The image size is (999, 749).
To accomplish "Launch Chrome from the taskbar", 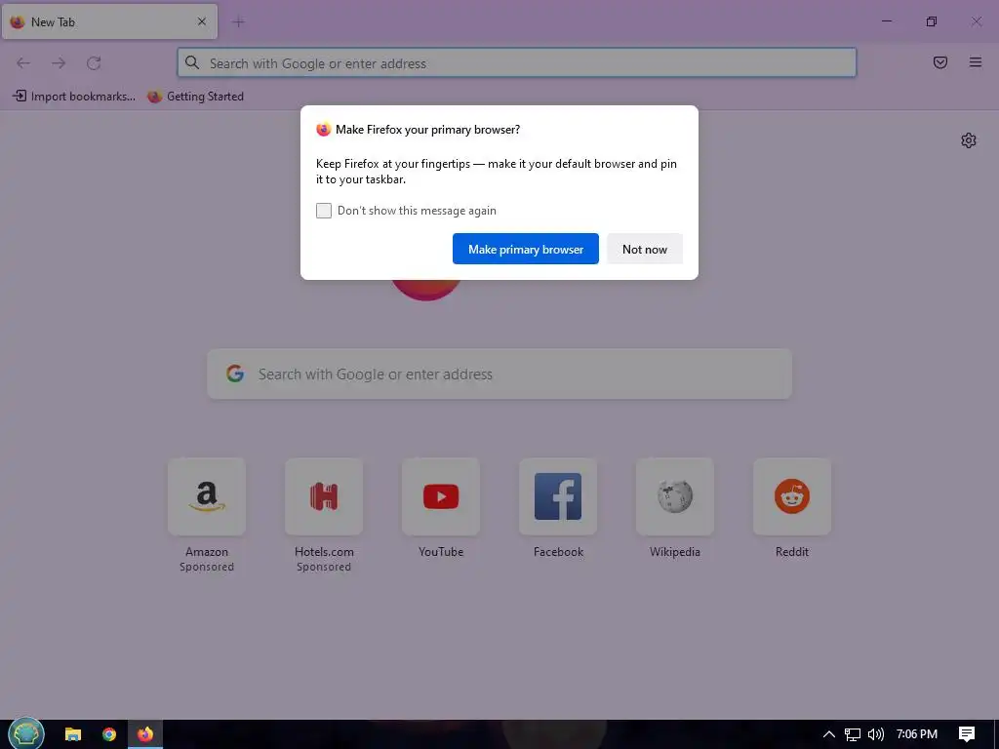I will click(x=109, y=734).
